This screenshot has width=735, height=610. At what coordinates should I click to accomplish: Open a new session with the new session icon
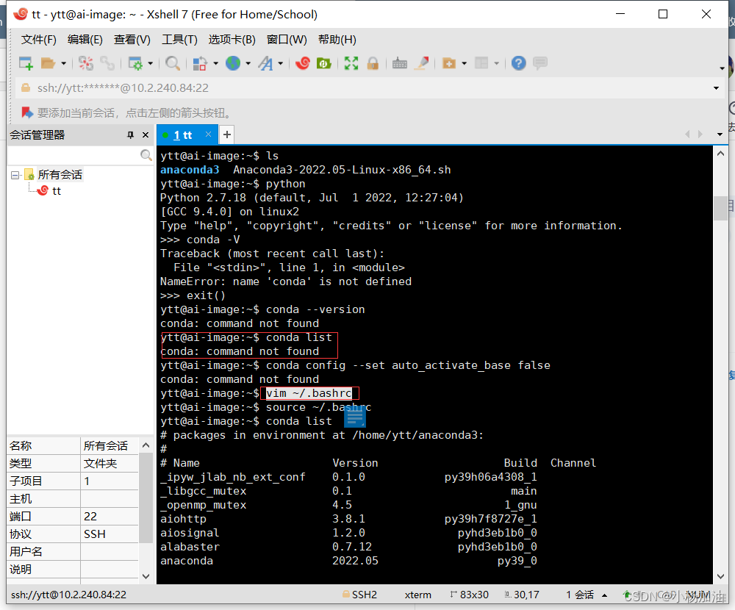(x=25, y=63)
